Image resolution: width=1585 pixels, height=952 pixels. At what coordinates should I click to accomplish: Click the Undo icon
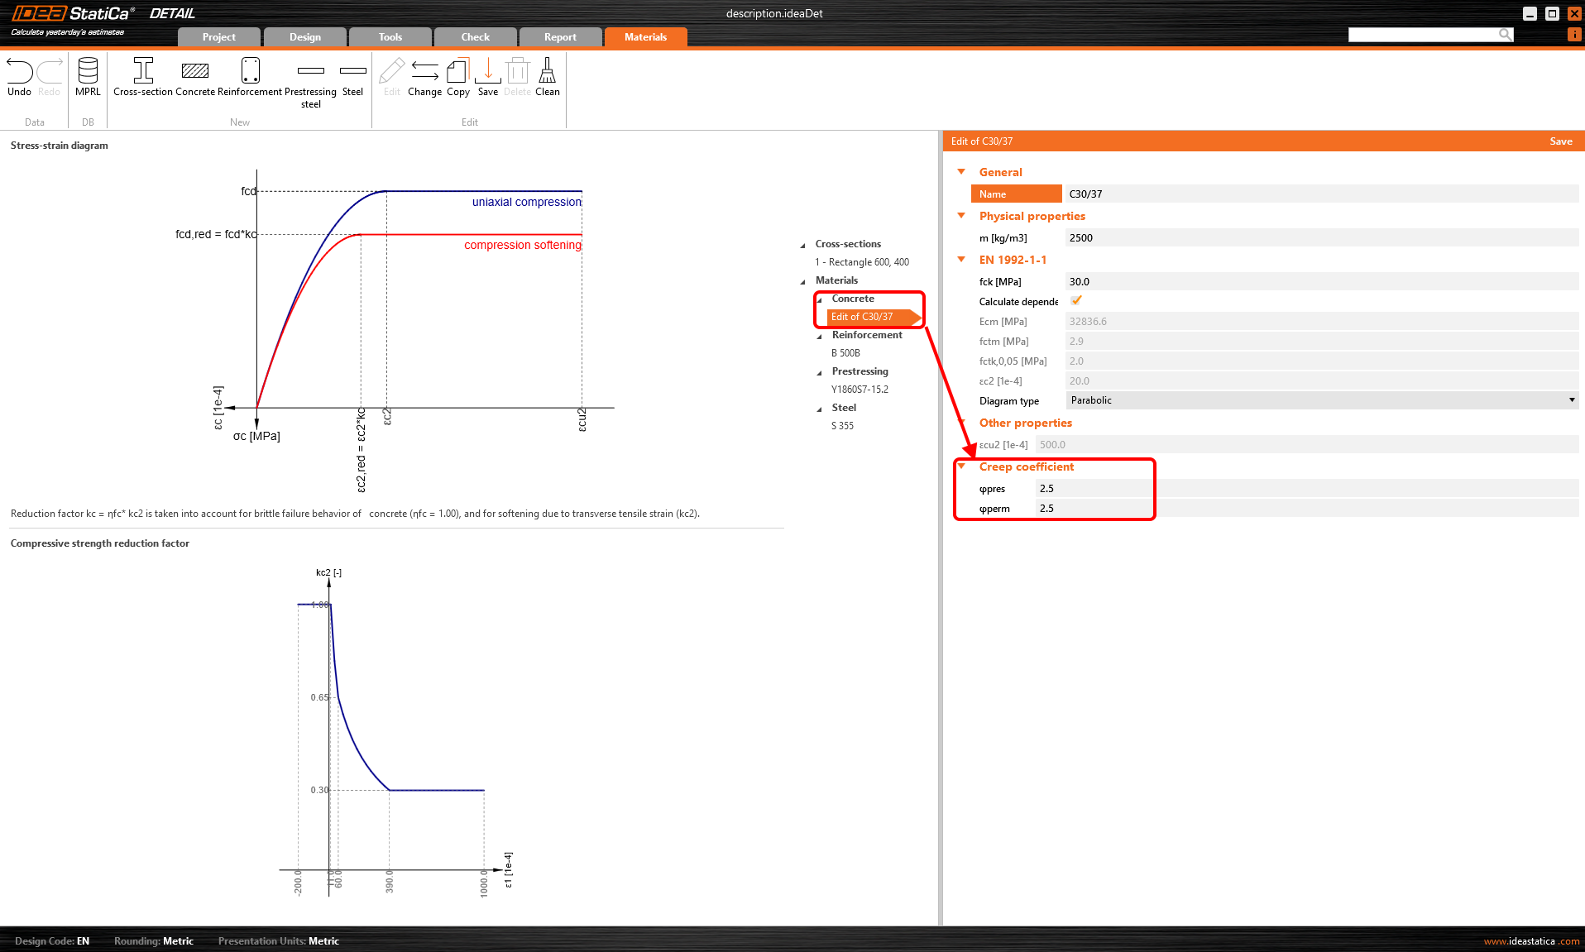coord(19,73)
